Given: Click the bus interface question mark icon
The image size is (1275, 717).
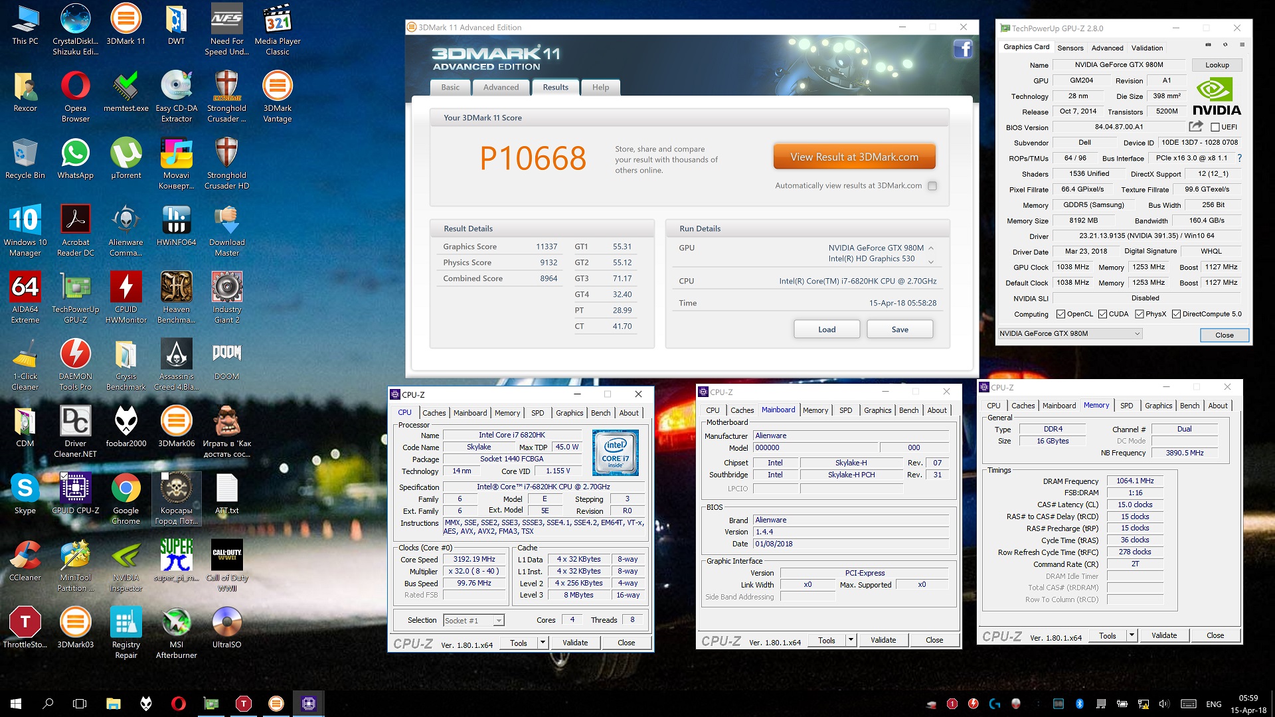Looking at the screenshot, I should coord(1239,158).
